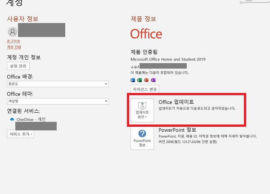Viewport: 270px width, 194px height.
Task: Expand the Office 배경 dropdown
Action: [58, 84]
